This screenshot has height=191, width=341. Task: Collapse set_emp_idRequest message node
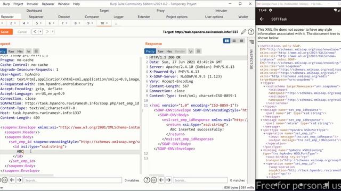(262, 110)
